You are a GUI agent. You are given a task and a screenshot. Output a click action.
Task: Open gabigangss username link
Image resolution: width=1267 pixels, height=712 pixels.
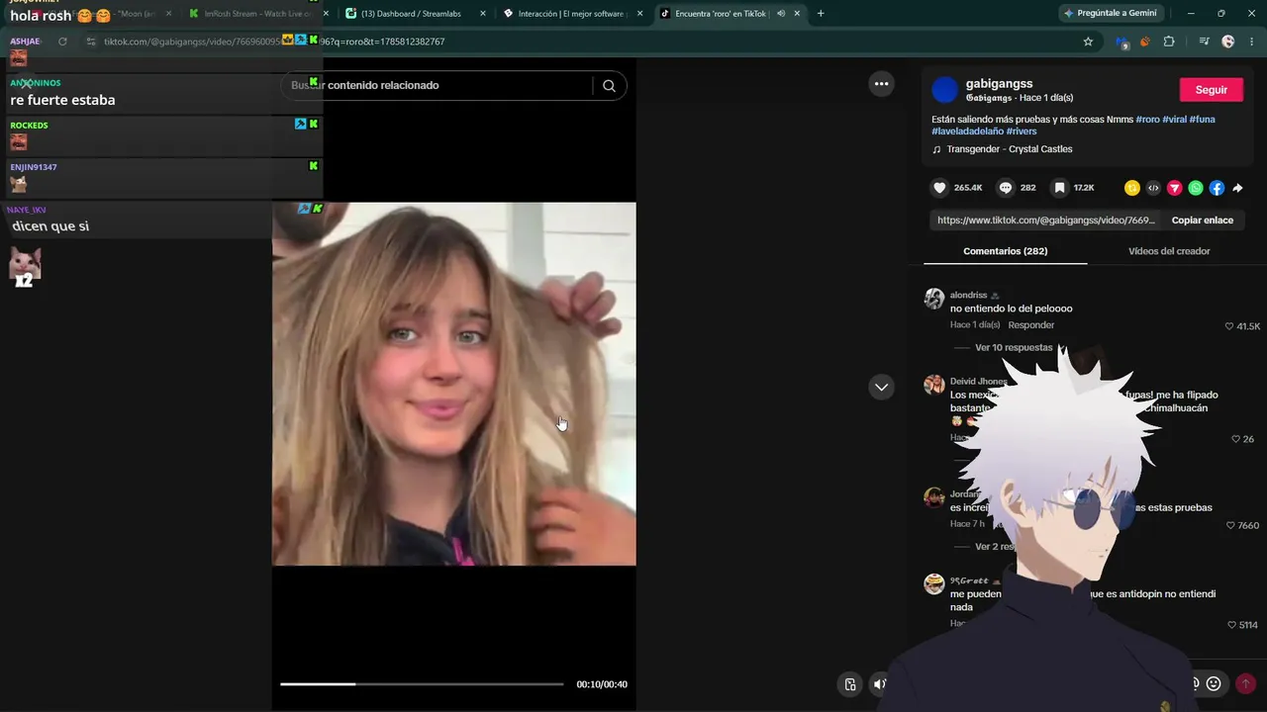[999, 84]
